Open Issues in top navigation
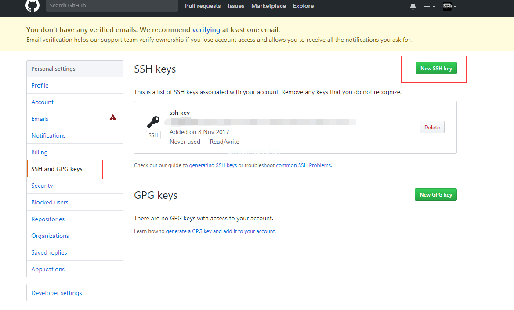This screenshot has height=310, width=514. point(236,6)
